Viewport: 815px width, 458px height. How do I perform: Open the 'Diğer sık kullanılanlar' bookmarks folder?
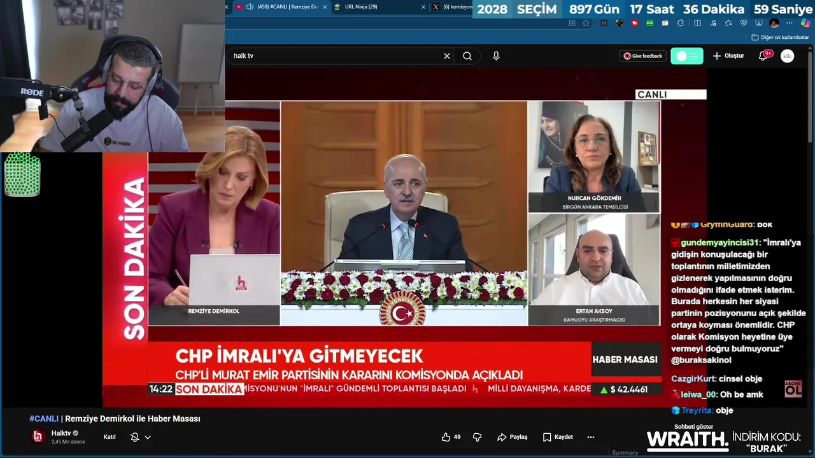click(x=780, y=38)
